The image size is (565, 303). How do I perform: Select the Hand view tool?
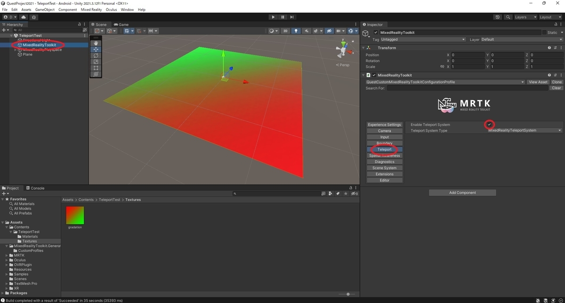(96, 43)
